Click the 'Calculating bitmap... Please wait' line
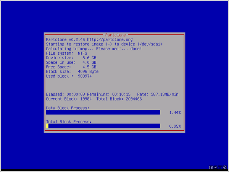The image size is (229, 172). pyautogui.click(x=94, y=49)
